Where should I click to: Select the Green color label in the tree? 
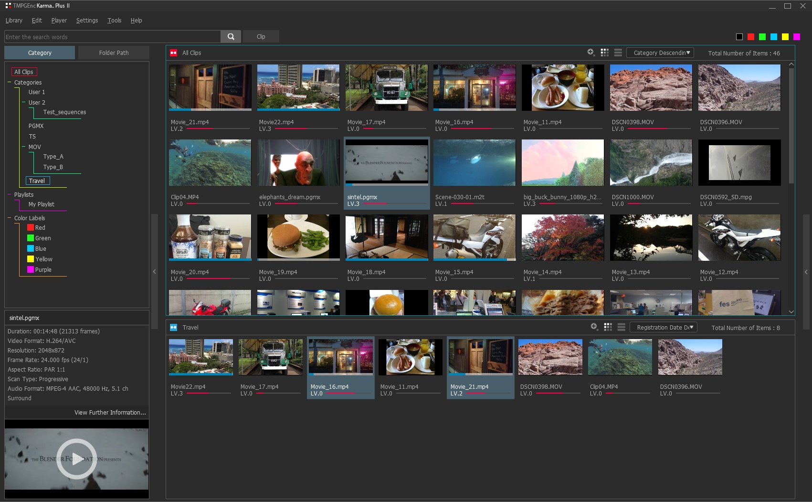(39, 238)
